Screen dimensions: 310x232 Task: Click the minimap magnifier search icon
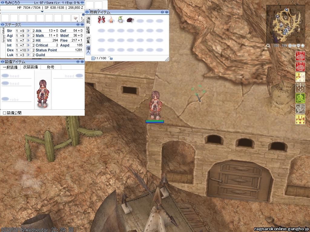coord(268,46)
